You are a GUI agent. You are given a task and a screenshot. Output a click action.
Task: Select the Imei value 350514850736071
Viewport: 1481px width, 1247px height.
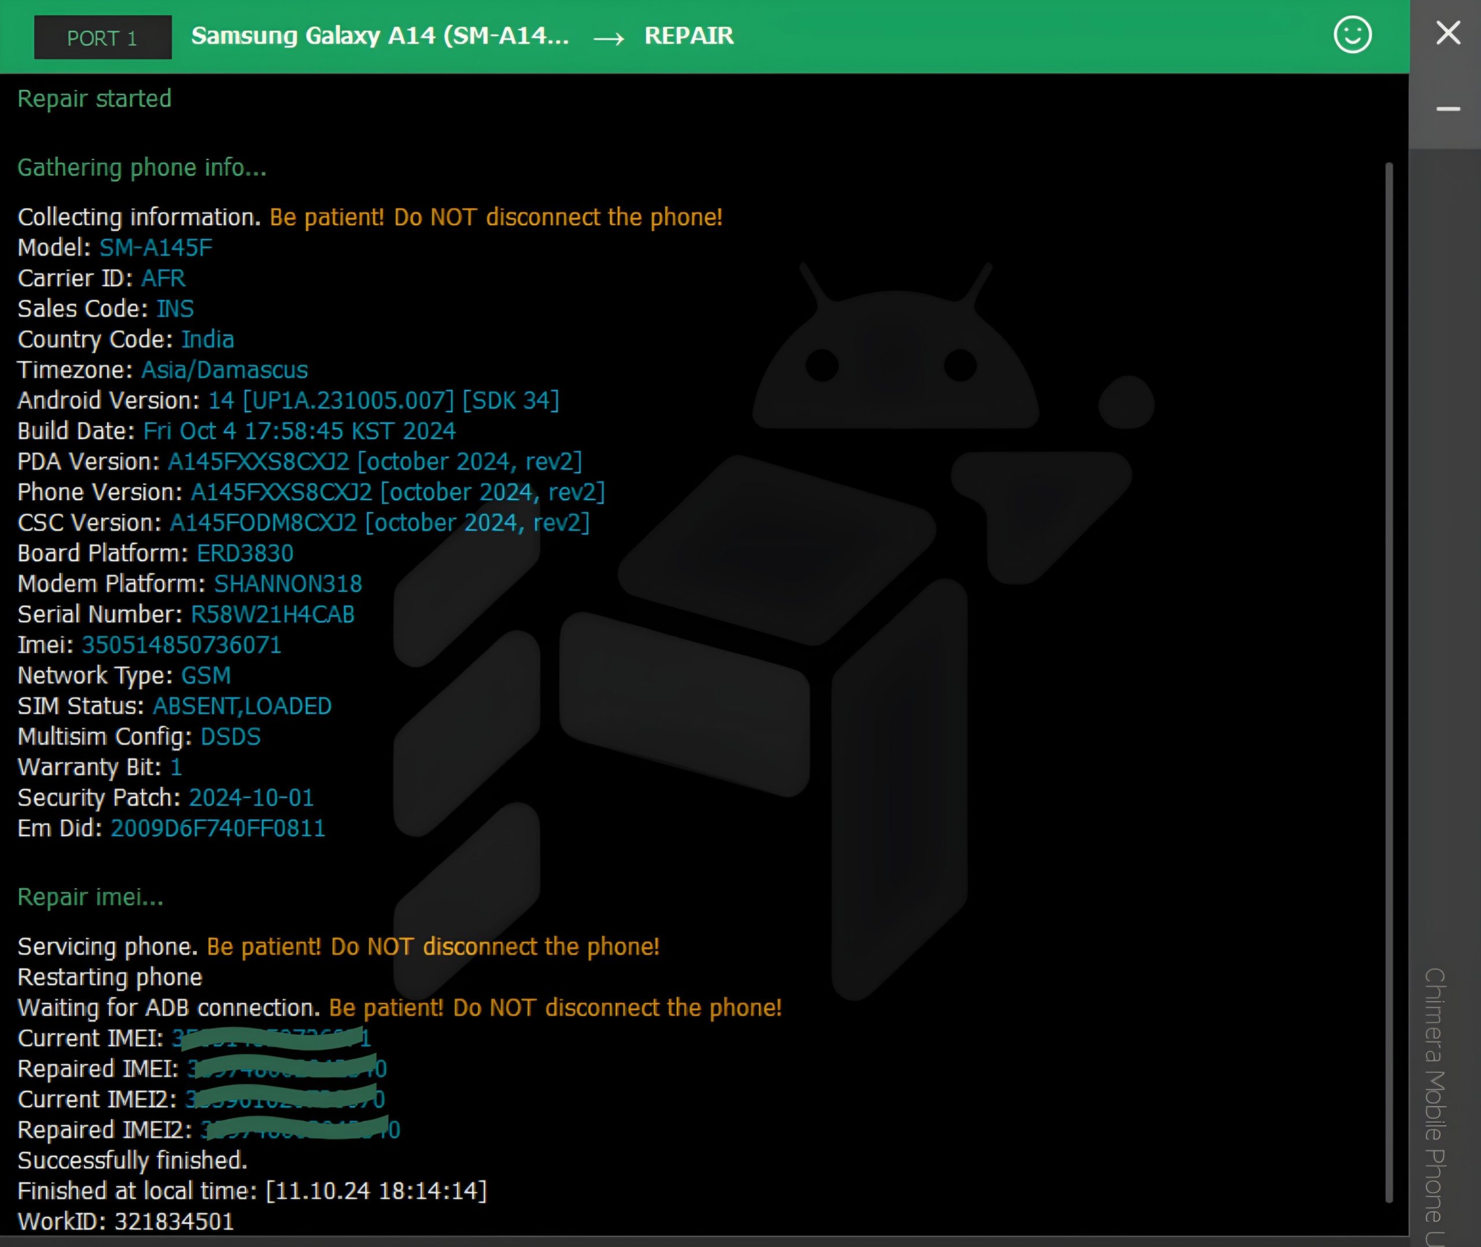pyautogui.click(x=181, y=645)
